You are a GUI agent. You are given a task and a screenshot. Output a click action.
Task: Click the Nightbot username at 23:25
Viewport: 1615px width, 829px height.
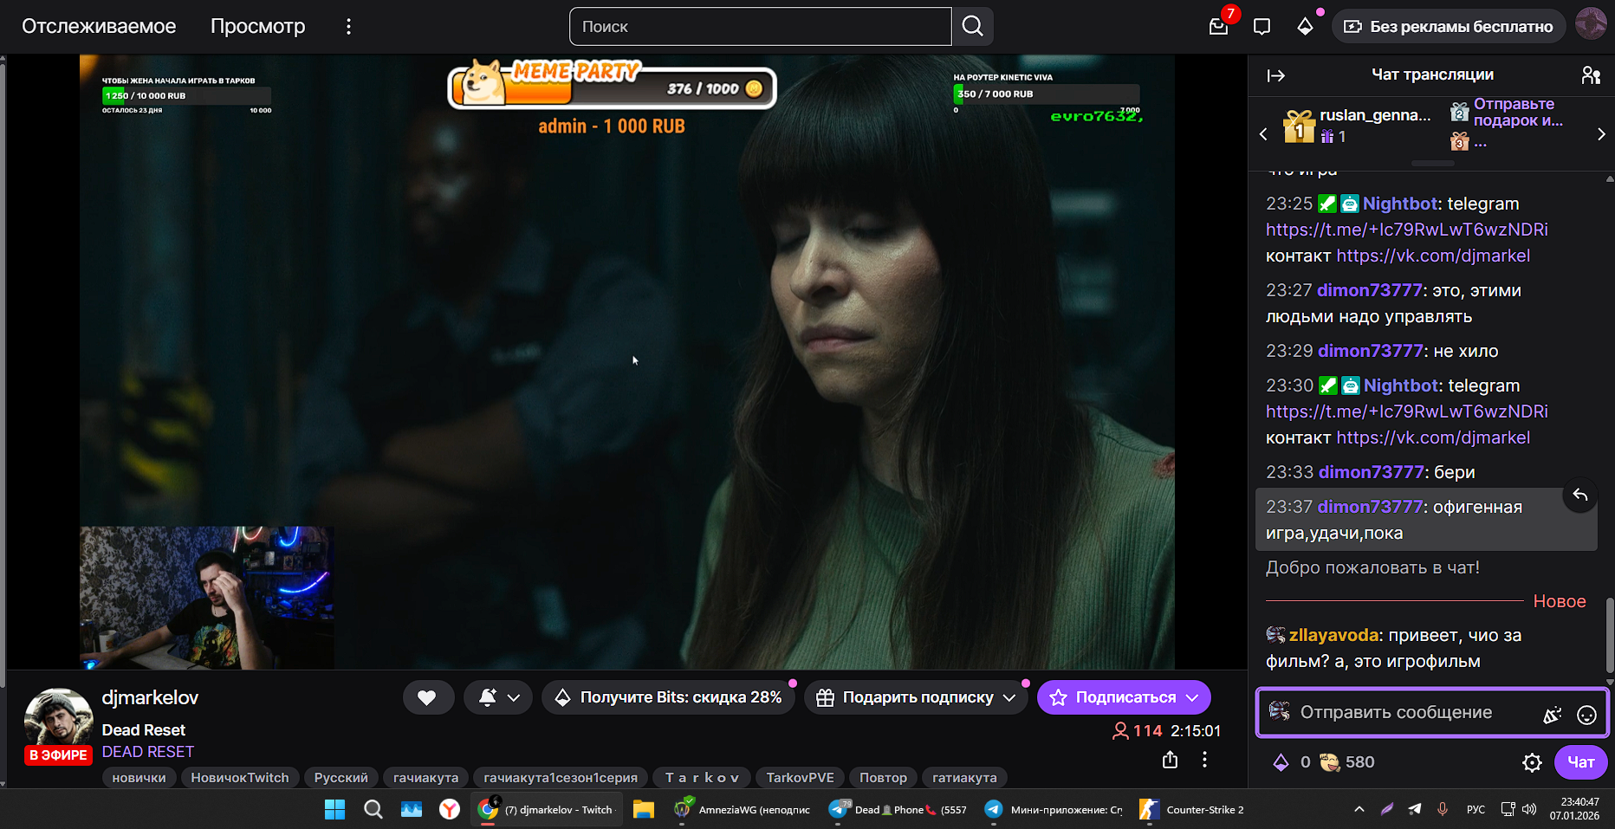1400,204
